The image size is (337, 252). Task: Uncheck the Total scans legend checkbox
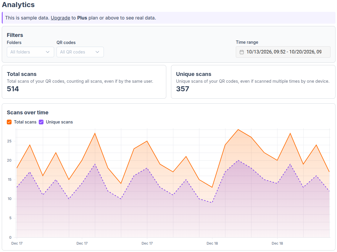pos(9,122)
